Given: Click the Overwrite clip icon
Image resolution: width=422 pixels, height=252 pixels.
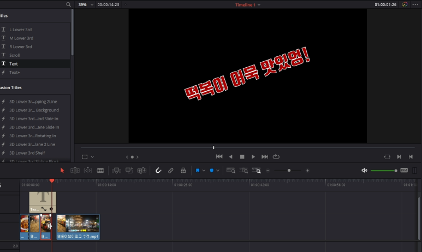Looking at the screenshot, I should pyautogui.click(x=129, y=171).
